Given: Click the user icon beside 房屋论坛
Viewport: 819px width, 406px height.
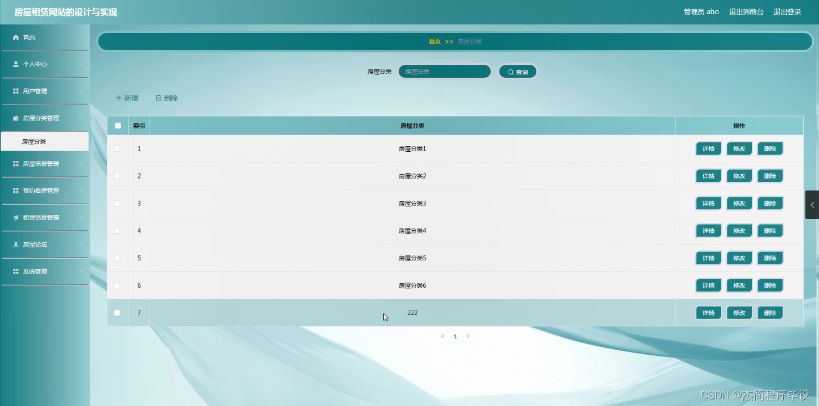Looking at the screenshot, I should pyautogui.click(x=16, y=245).
